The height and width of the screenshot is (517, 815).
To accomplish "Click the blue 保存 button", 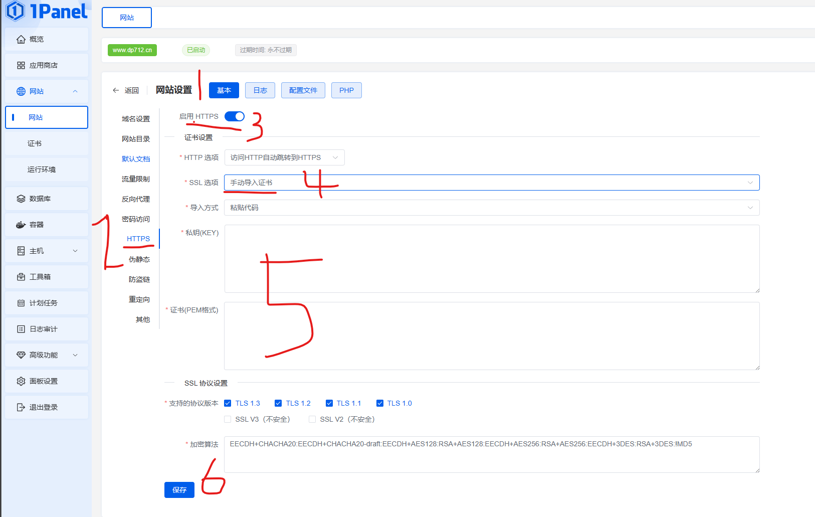I will 179,490.
